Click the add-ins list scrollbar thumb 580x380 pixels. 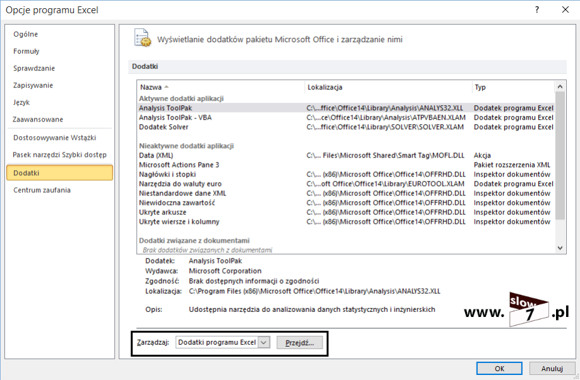coord(560,155)
